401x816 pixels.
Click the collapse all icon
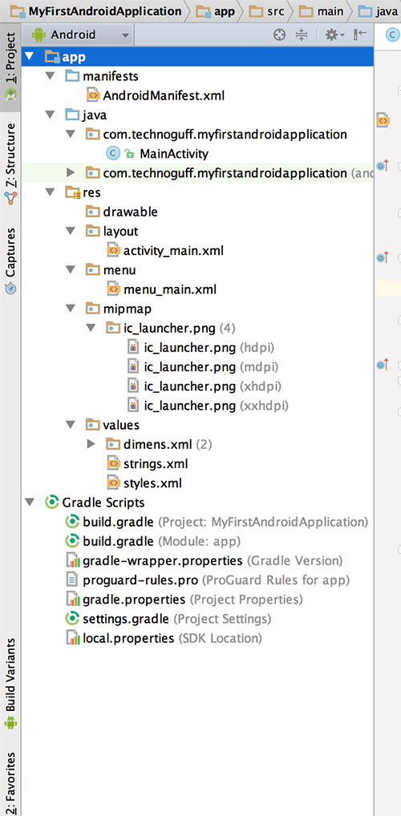click(x=302, y=34)
